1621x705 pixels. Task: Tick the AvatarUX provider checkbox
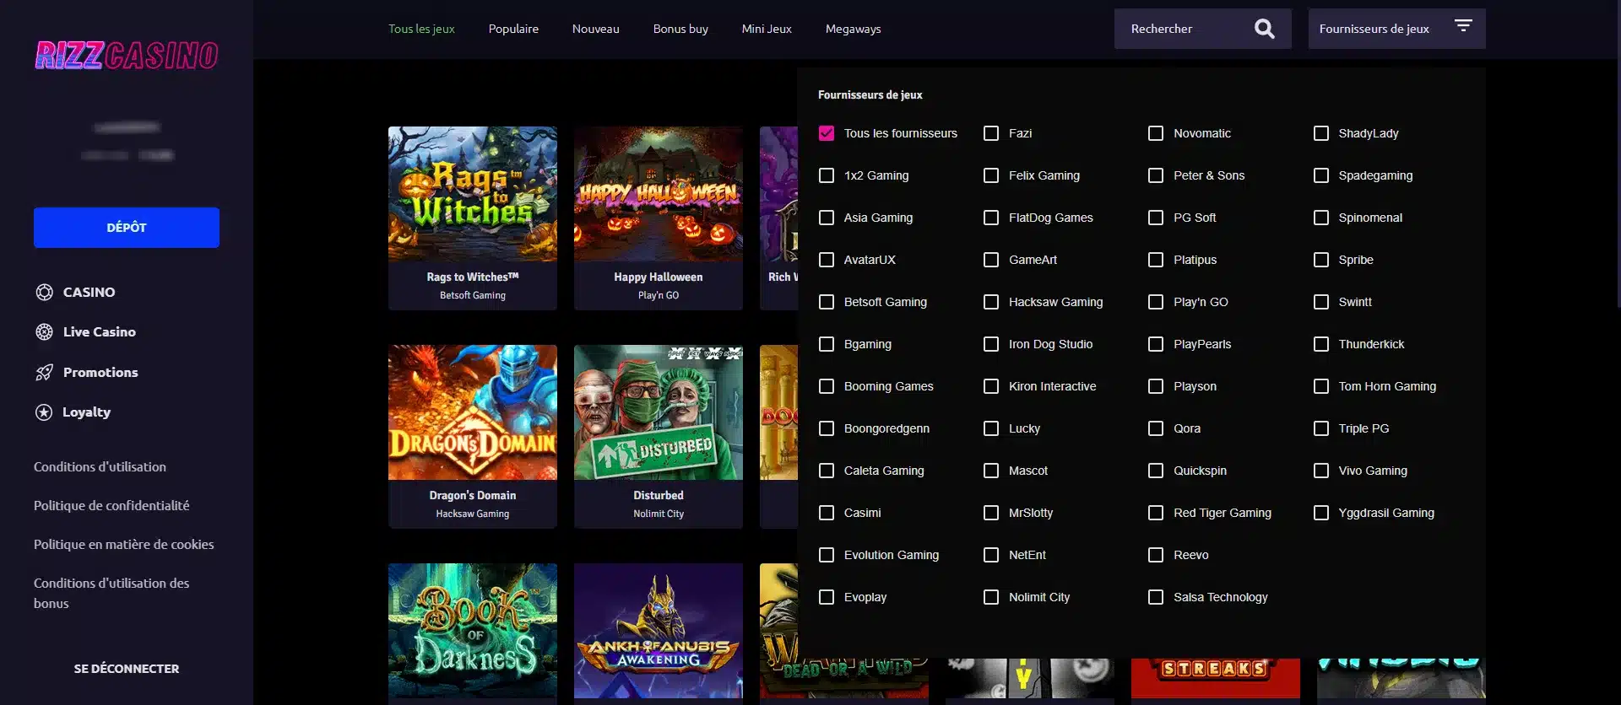(x=827, y=260)
